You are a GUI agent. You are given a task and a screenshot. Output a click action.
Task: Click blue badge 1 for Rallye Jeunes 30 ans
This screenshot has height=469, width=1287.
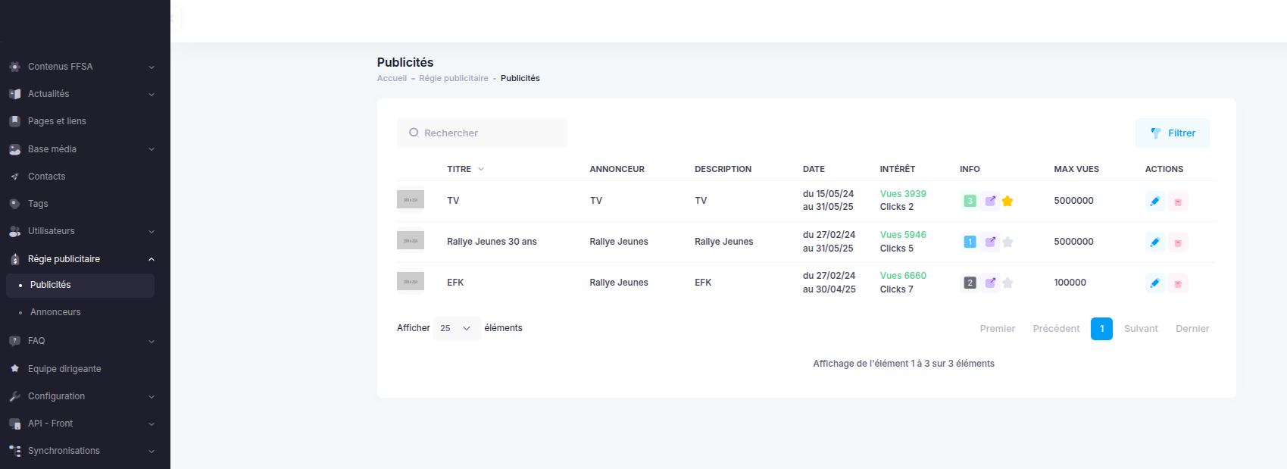tap(970, 242)
